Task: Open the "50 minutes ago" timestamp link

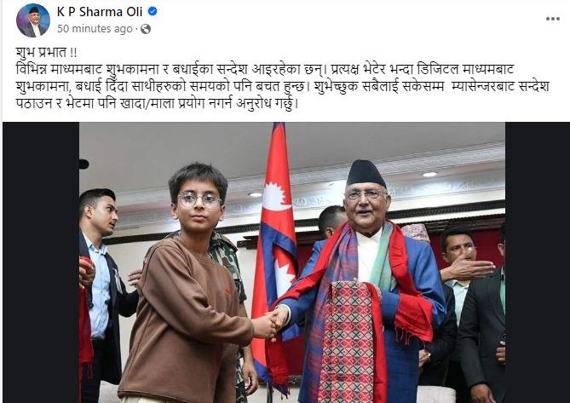Action: (95, 29)
